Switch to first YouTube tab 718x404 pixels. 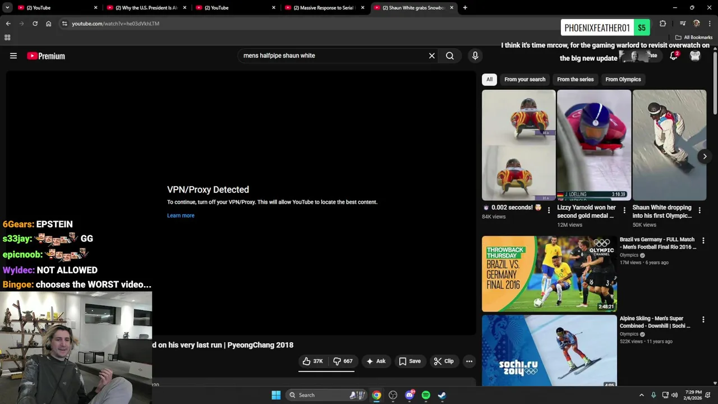point(56,8)
